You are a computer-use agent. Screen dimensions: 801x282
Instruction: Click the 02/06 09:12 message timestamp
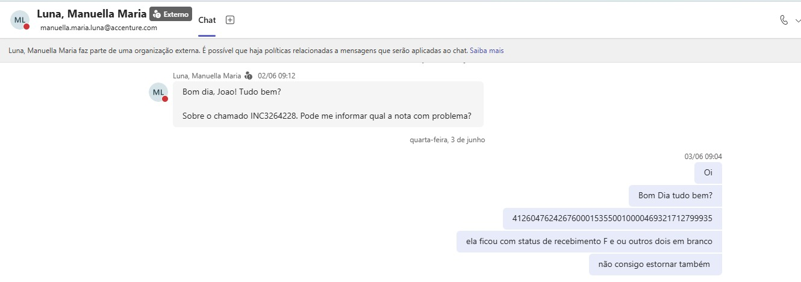(x=276, y=76)
